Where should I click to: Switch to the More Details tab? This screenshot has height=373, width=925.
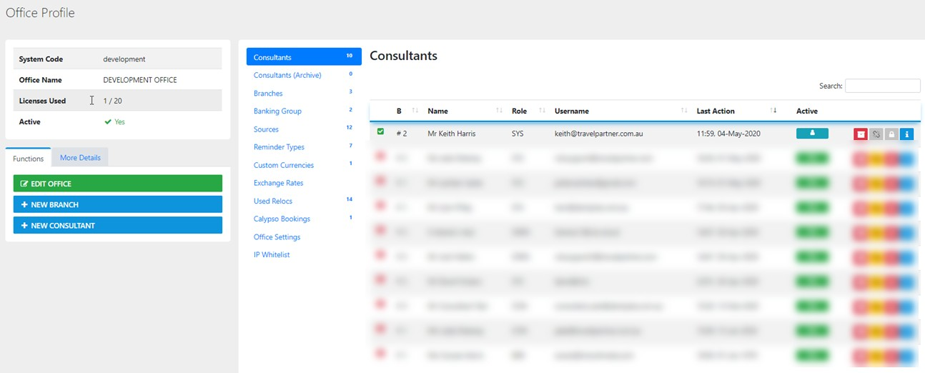pos(80,157)
